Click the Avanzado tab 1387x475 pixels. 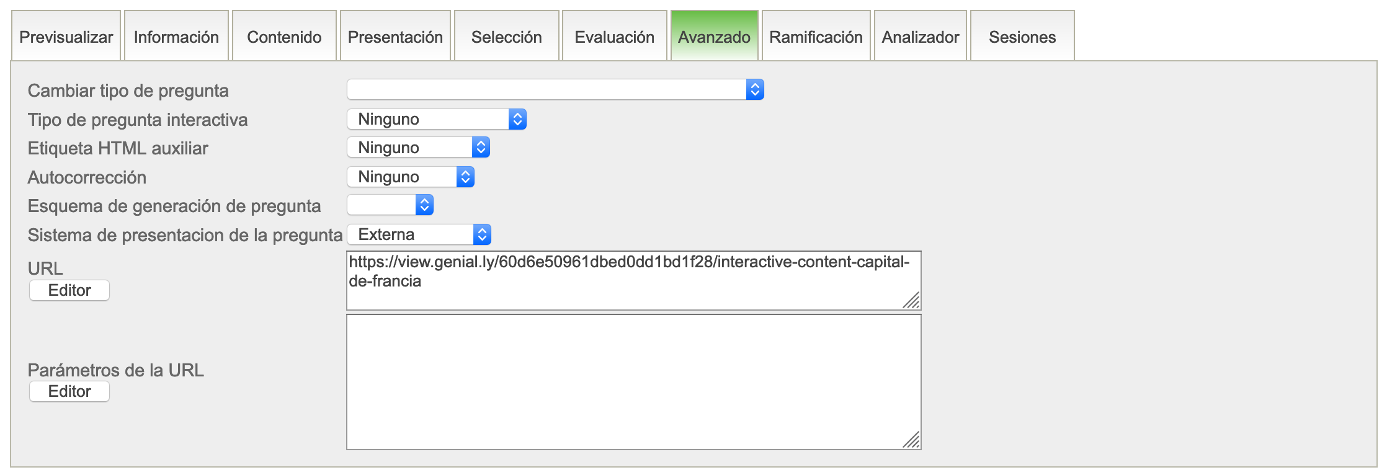(714, 37)
